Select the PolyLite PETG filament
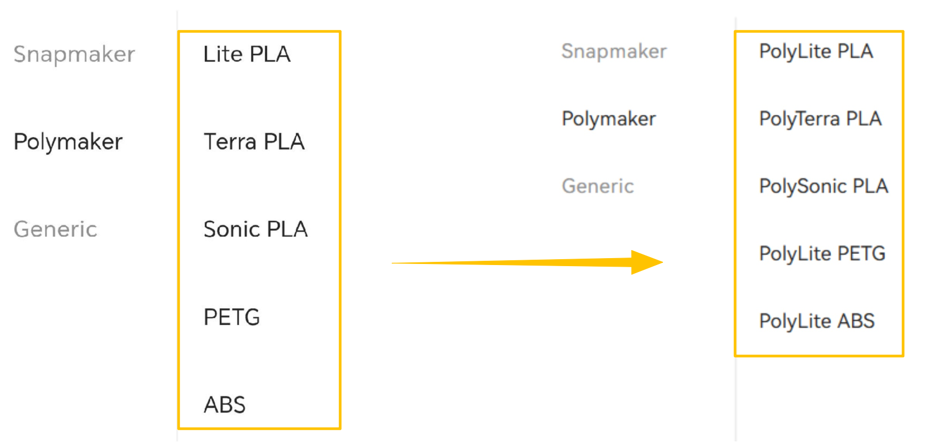 (x=822, y=253)
